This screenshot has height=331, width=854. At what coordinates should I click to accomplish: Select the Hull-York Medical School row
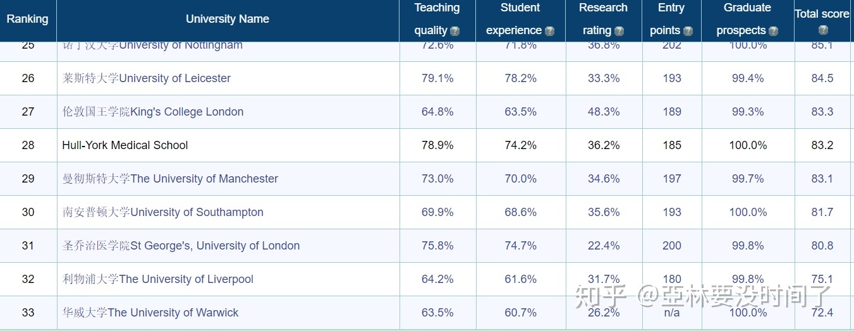[x=125, y=145]
